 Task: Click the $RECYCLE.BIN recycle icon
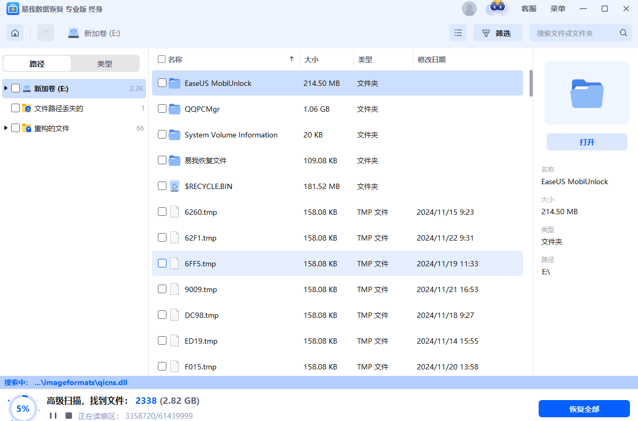175,186
